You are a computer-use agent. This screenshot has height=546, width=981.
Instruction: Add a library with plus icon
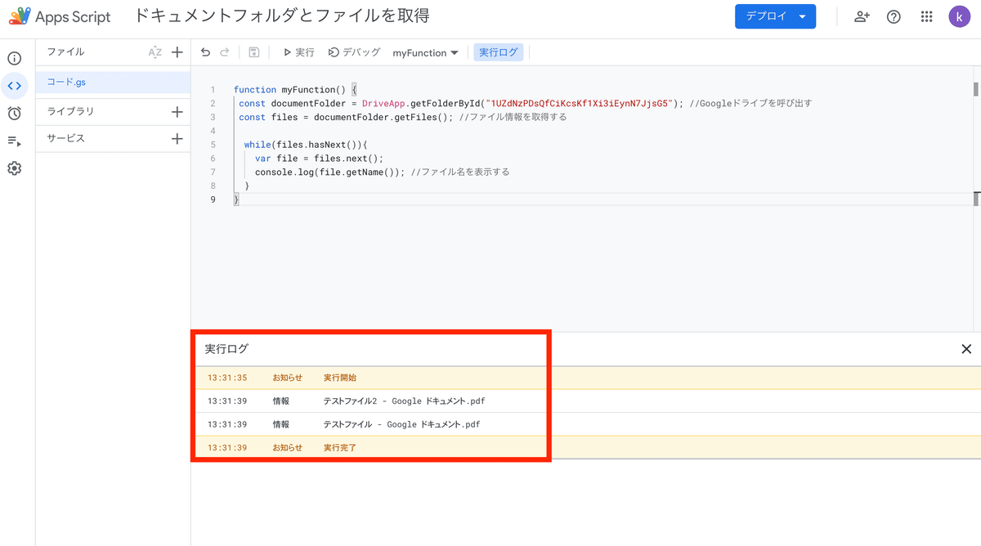pyautogui.click(x=177, y=111)
